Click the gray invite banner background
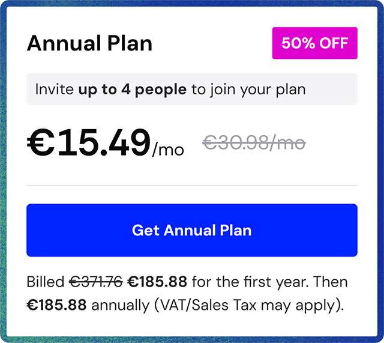 [x=336, y=90]
